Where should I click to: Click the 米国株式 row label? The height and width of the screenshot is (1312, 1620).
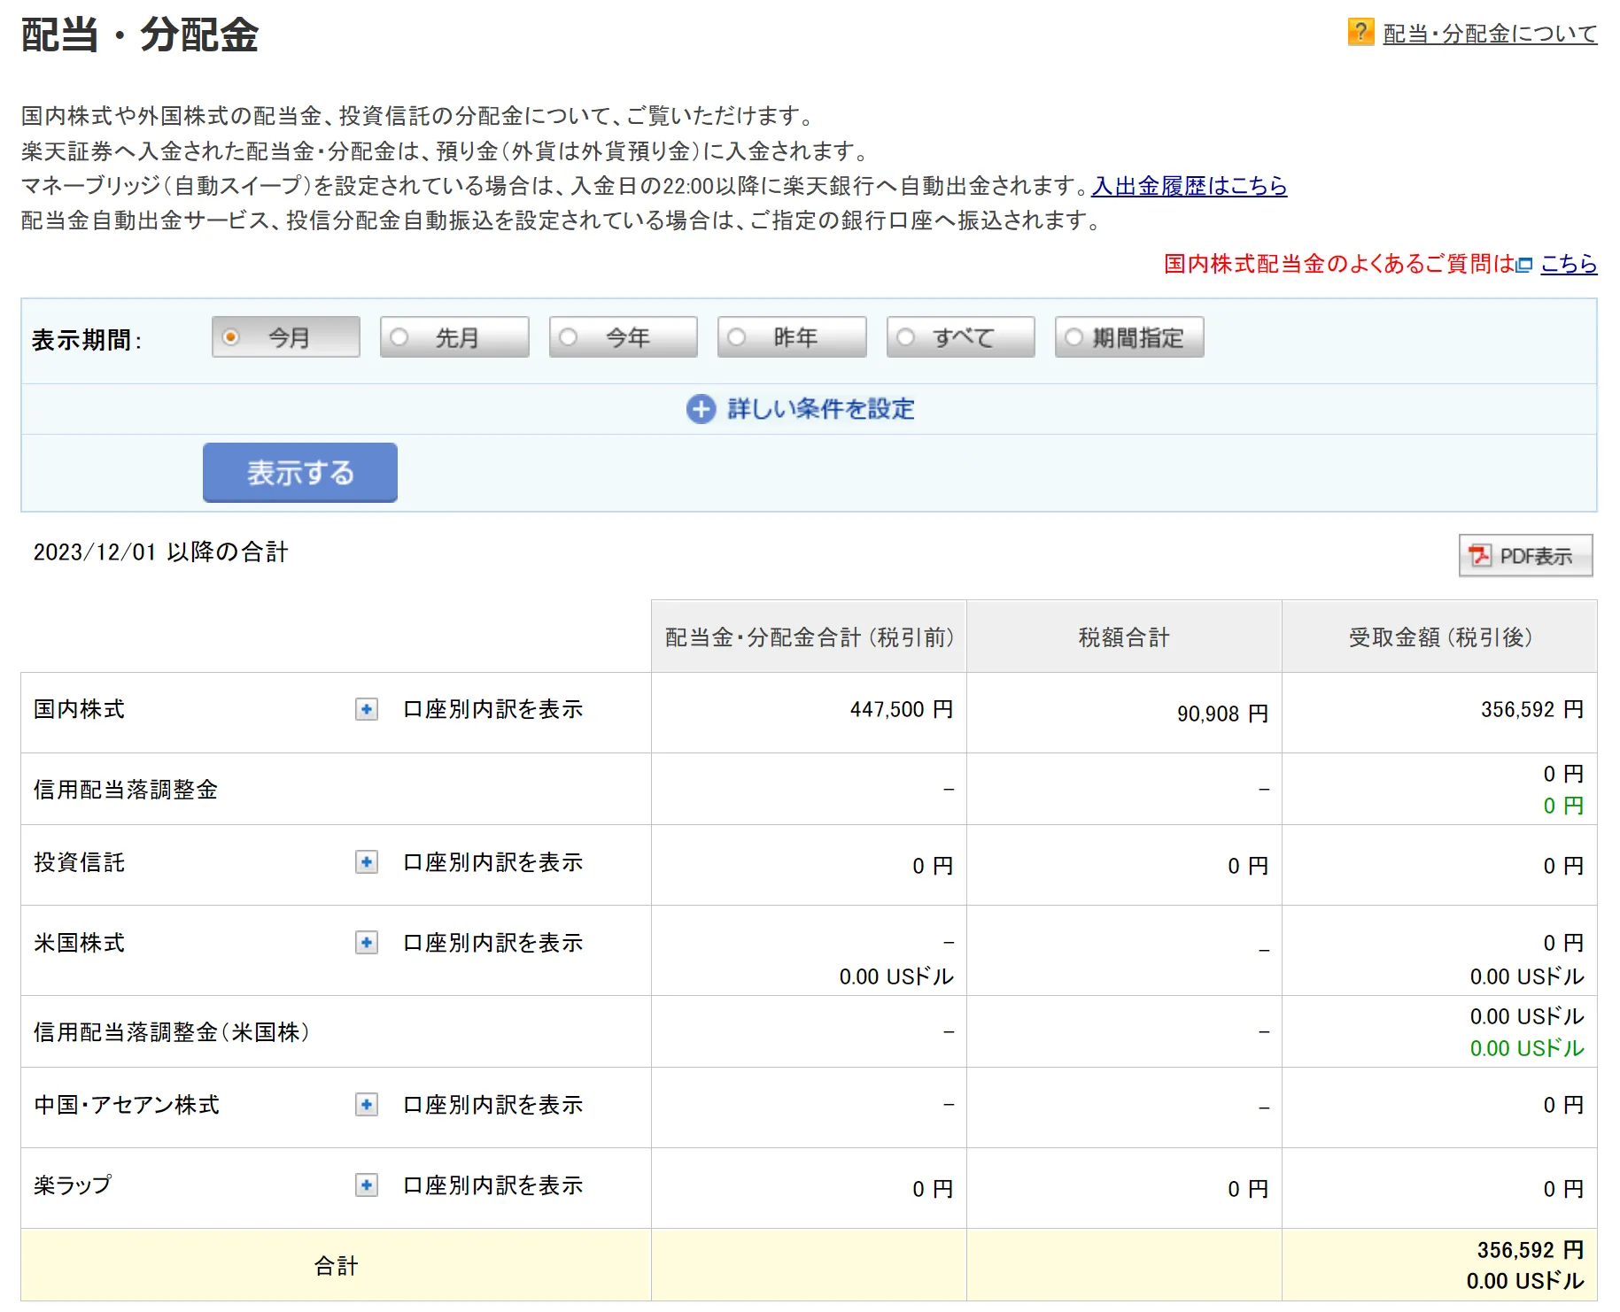[x=80, y=943]
